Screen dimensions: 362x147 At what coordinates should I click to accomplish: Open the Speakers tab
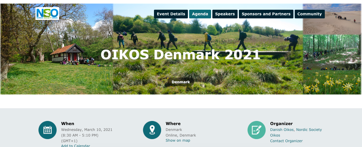pyautogui.click(x=225, y=14)
